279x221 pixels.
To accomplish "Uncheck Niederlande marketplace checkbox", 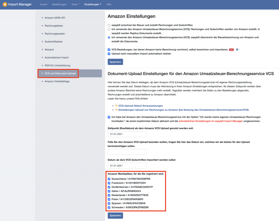I will click(x=109, y=195).
